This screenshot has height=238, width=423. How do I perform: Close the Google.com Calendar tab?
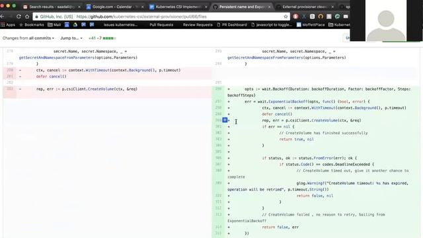click(143, 7)
